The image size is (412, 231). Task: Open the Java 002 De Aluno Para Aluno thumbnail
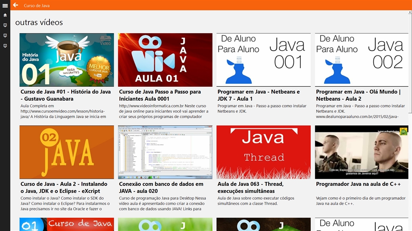coord(362,60)
